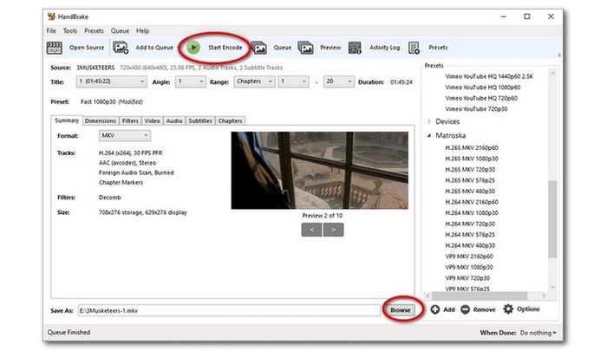Image resolution: width=607 pixels, height=351 pixels.
Task: Open the Angle dropdown
Action: pos(191,81)
